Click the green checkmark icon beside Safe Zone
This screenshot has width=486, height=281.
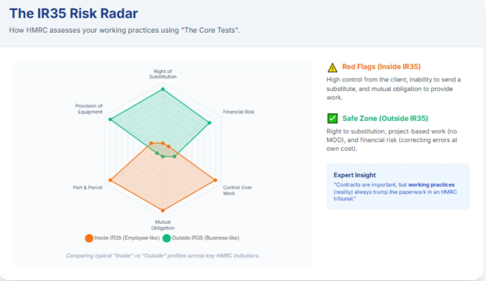coord(332,119)
